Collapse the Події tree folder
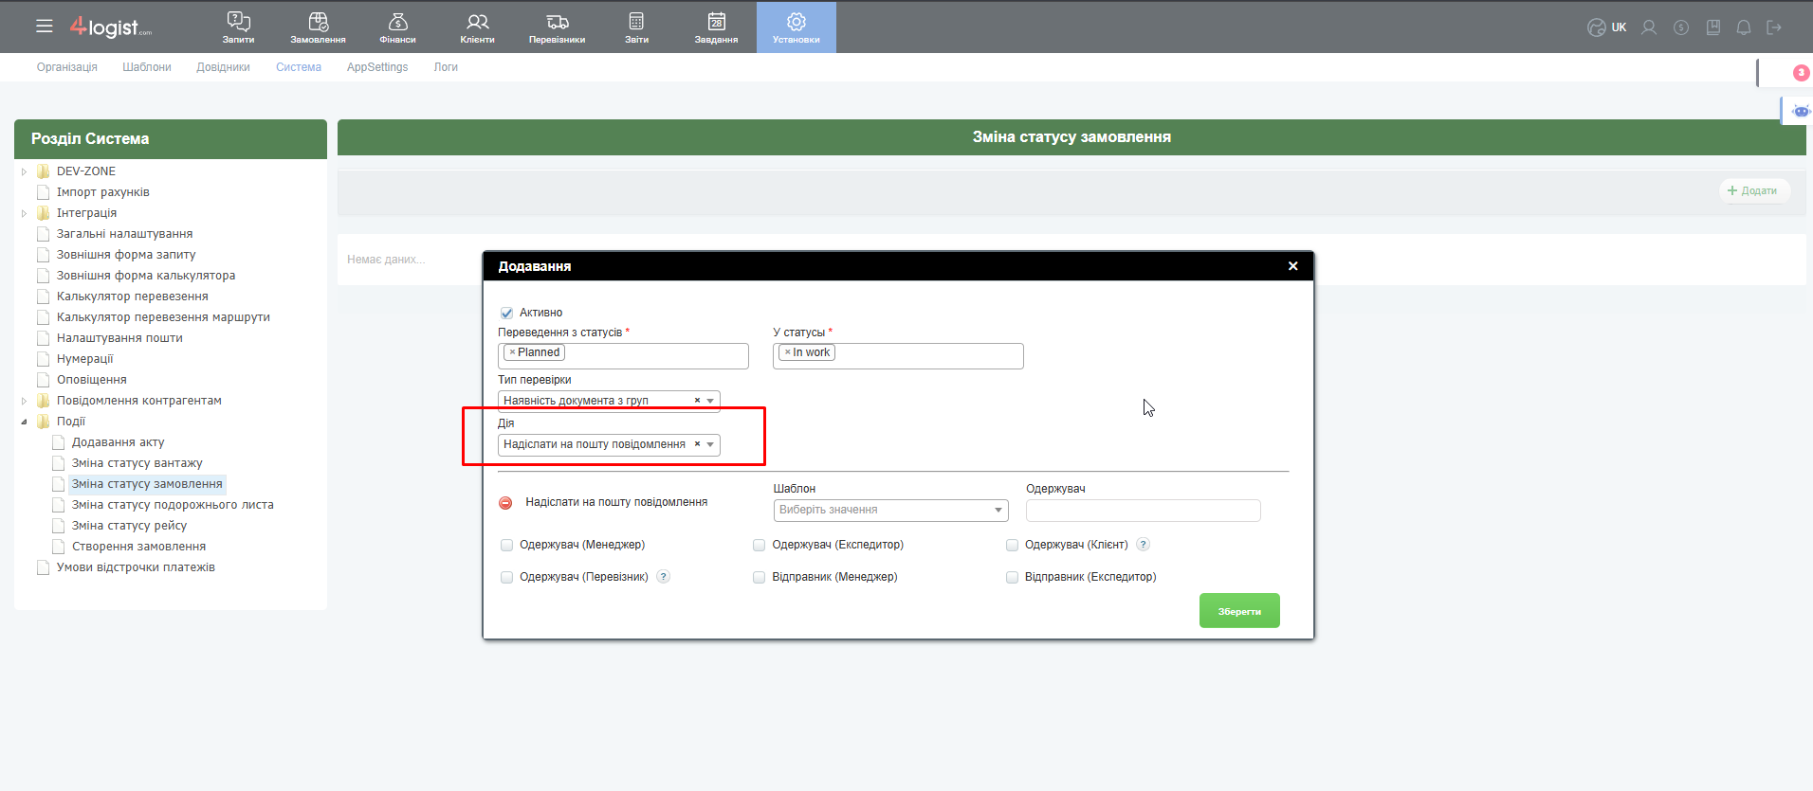 pos(24,422)
